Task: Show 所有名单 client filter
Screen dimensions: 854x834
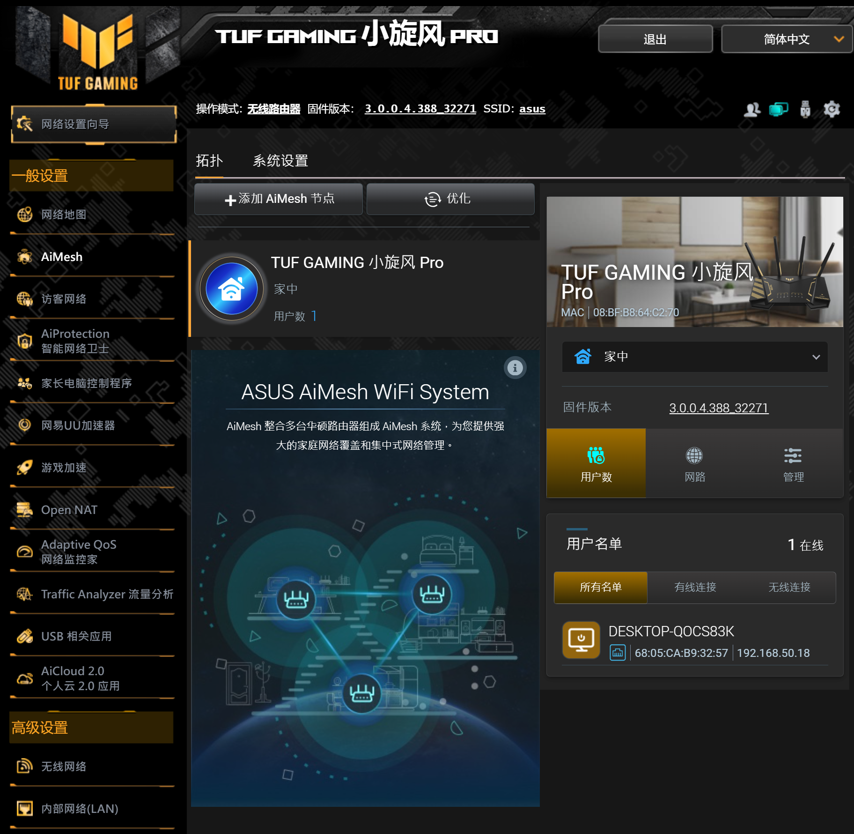Action: (x=601, y=588)
